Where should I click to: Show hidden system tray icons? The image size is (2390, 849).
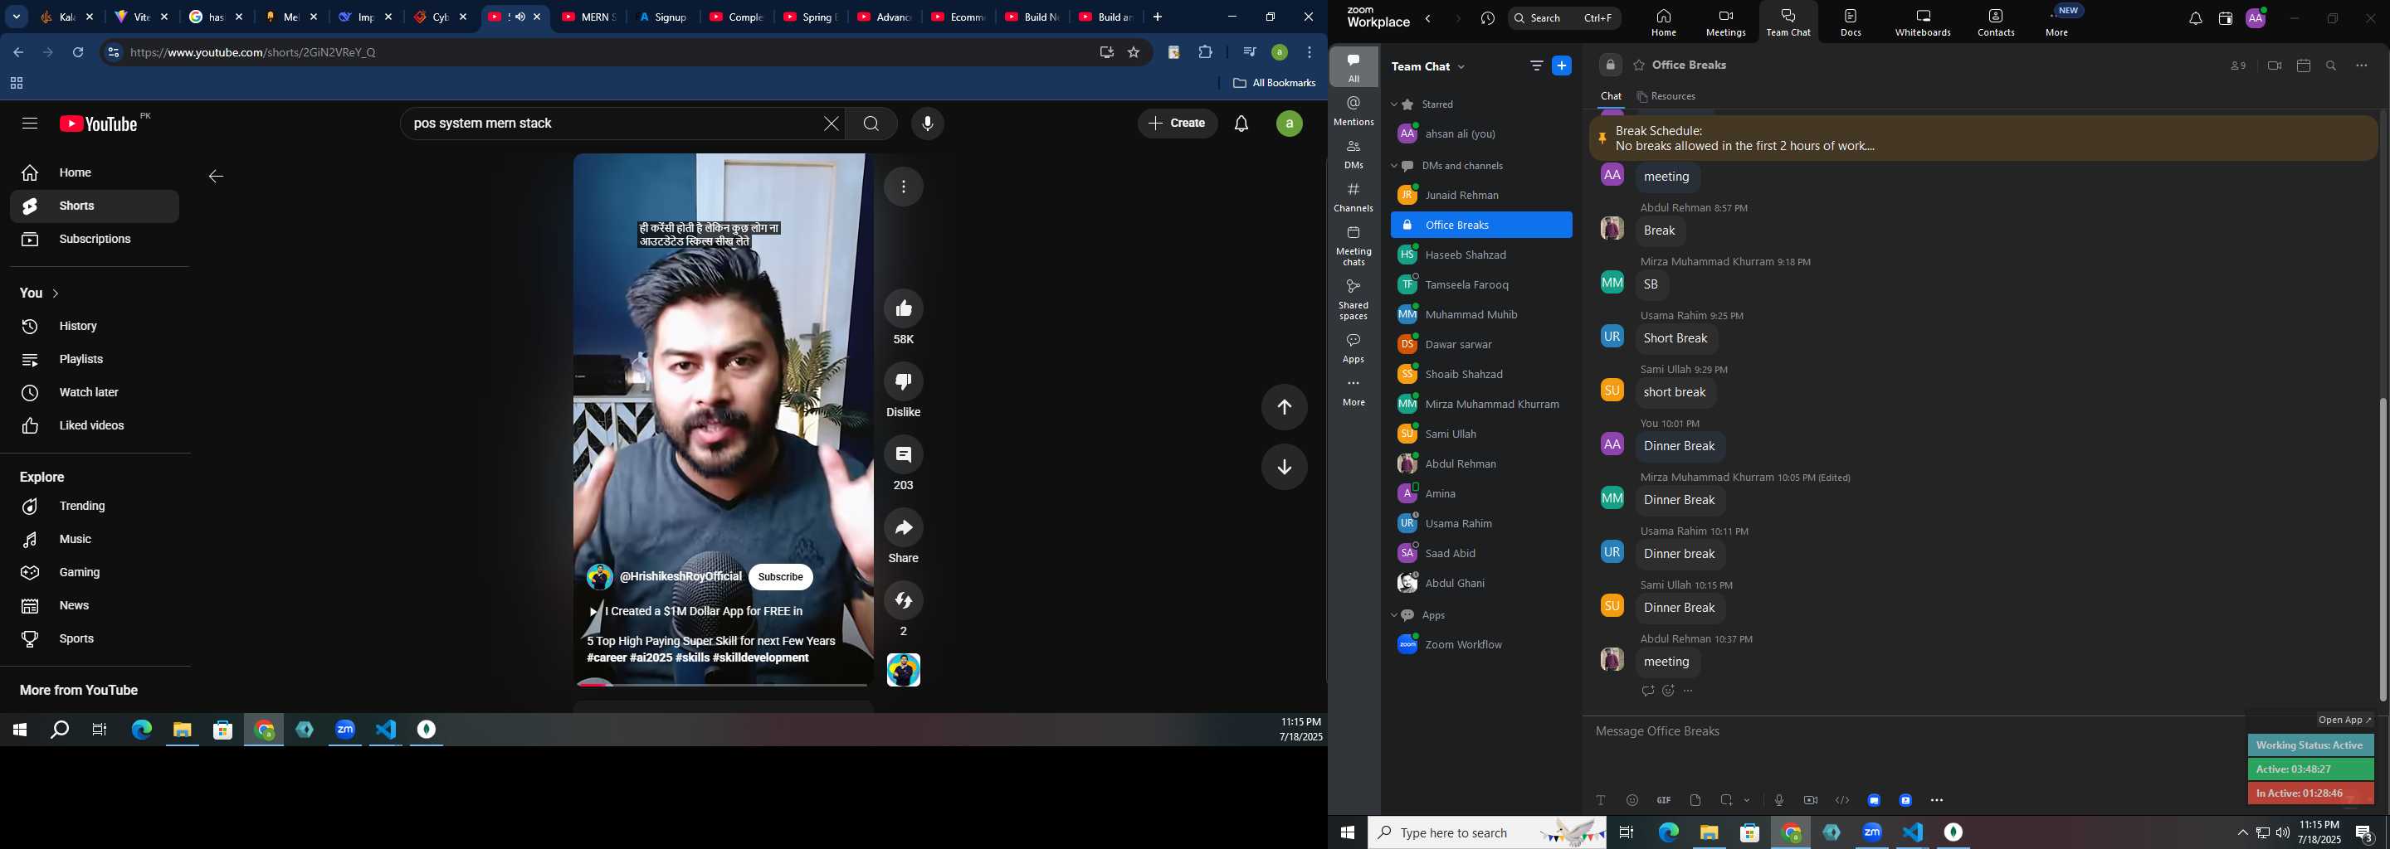(2241, 832)
